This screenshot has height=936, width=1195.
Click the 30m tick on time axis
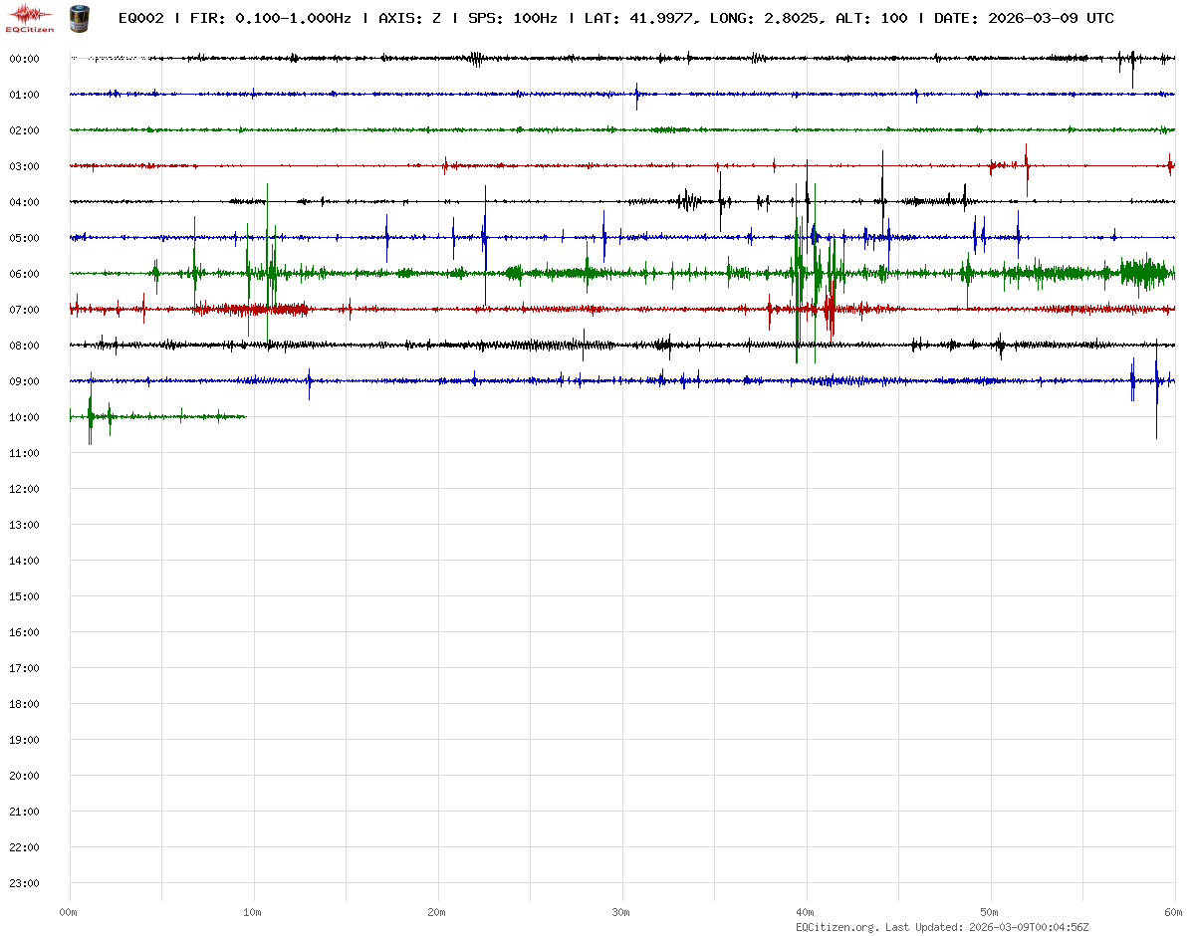[x=621, y=912]
